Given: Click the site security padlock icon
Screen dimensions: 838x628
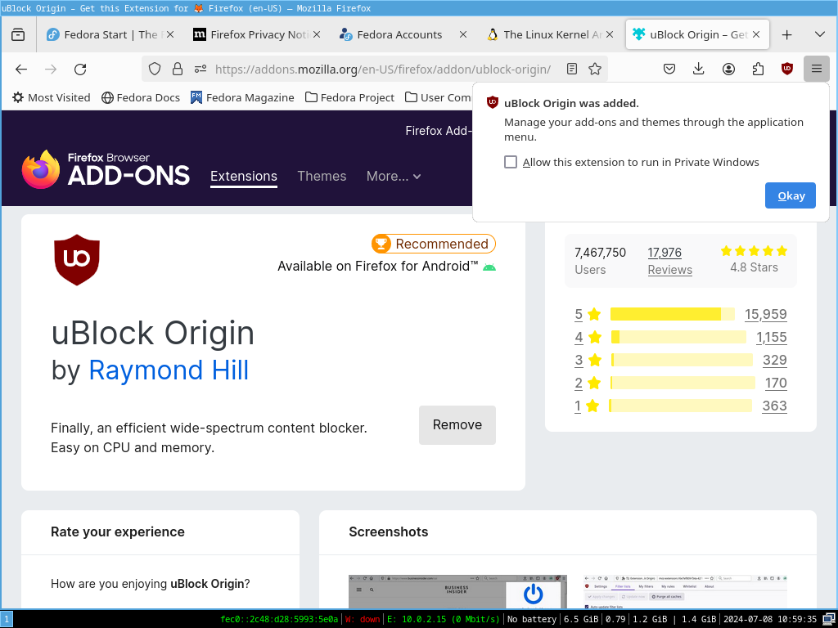Looking at the screenshot, I should pyautogui.click(x=178, y=69).
